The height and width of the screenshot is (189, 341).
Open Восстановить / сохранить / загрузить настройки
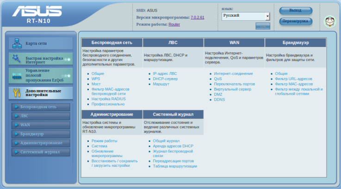click(114, 163)
